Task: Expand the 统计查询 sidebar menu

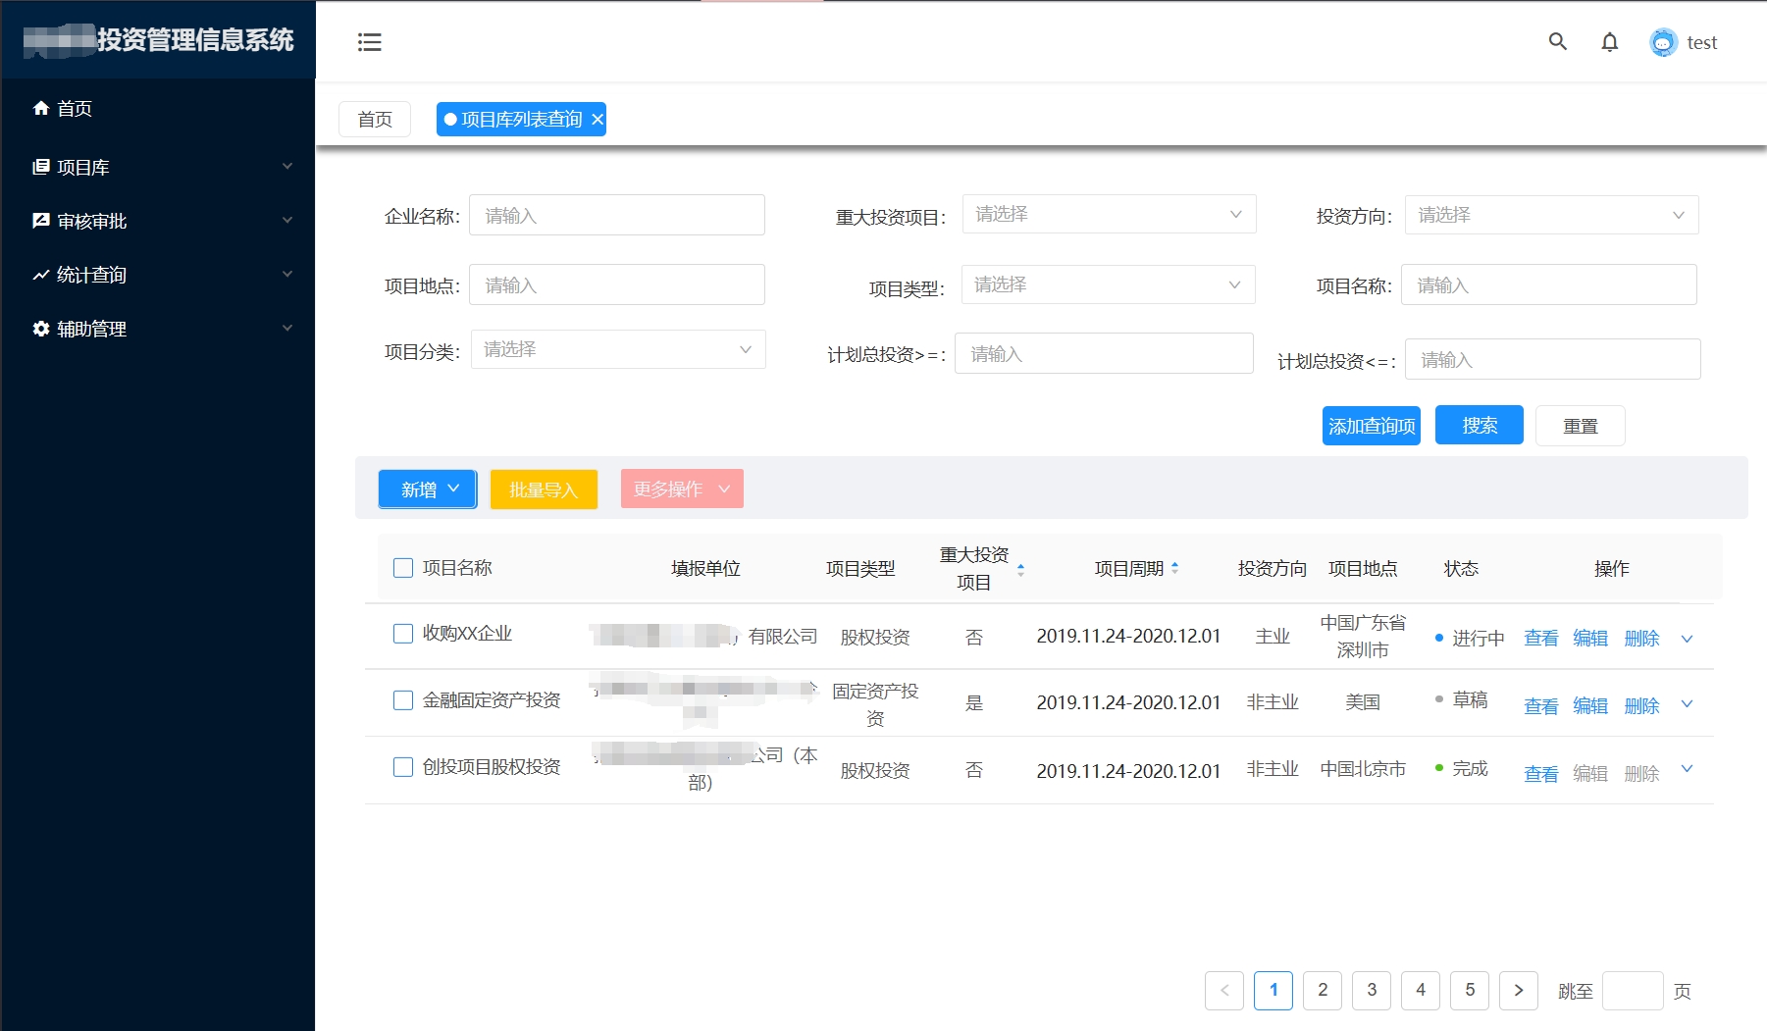Action: pos(287,274)
